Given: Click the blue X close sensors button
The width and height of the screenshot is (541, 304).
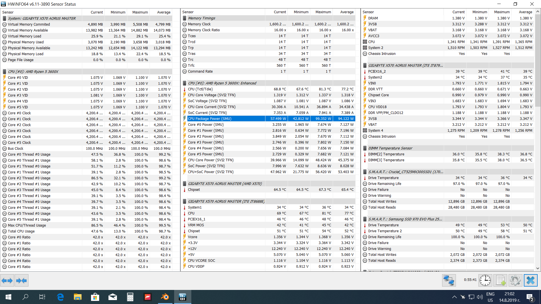Looking at the screenshot, I should click(531, 280).
